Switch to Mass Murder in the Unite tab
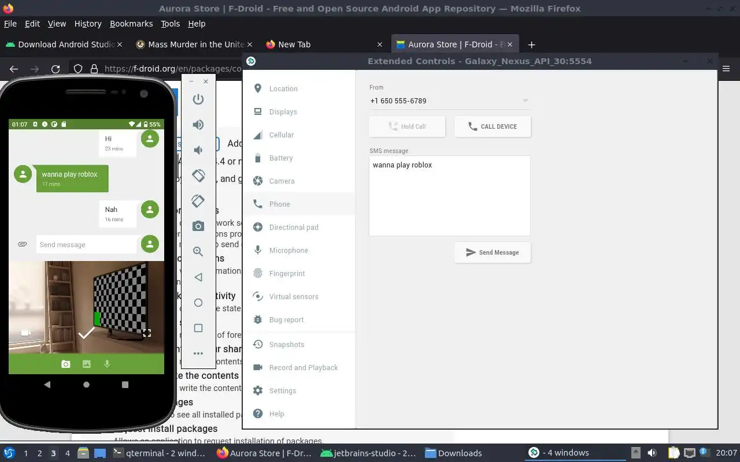Image resolution: width=740 pixels, height=462 pixels. coord(194,44)
